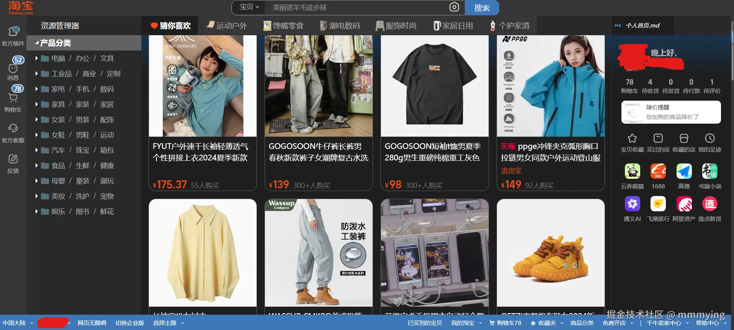Screen dimensions: 734x330
Task: Open the 中国大陆 region dropdown
Action: pos(18,323)
